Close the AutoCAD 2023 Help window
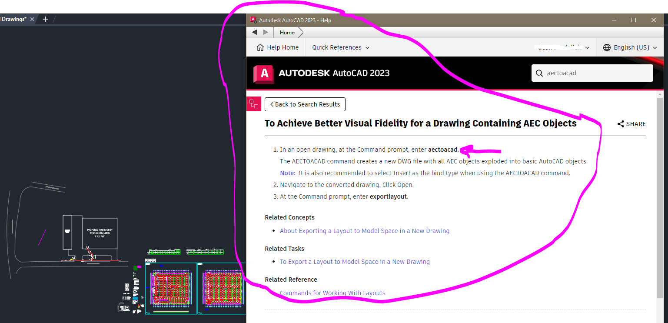 [654, 20]
